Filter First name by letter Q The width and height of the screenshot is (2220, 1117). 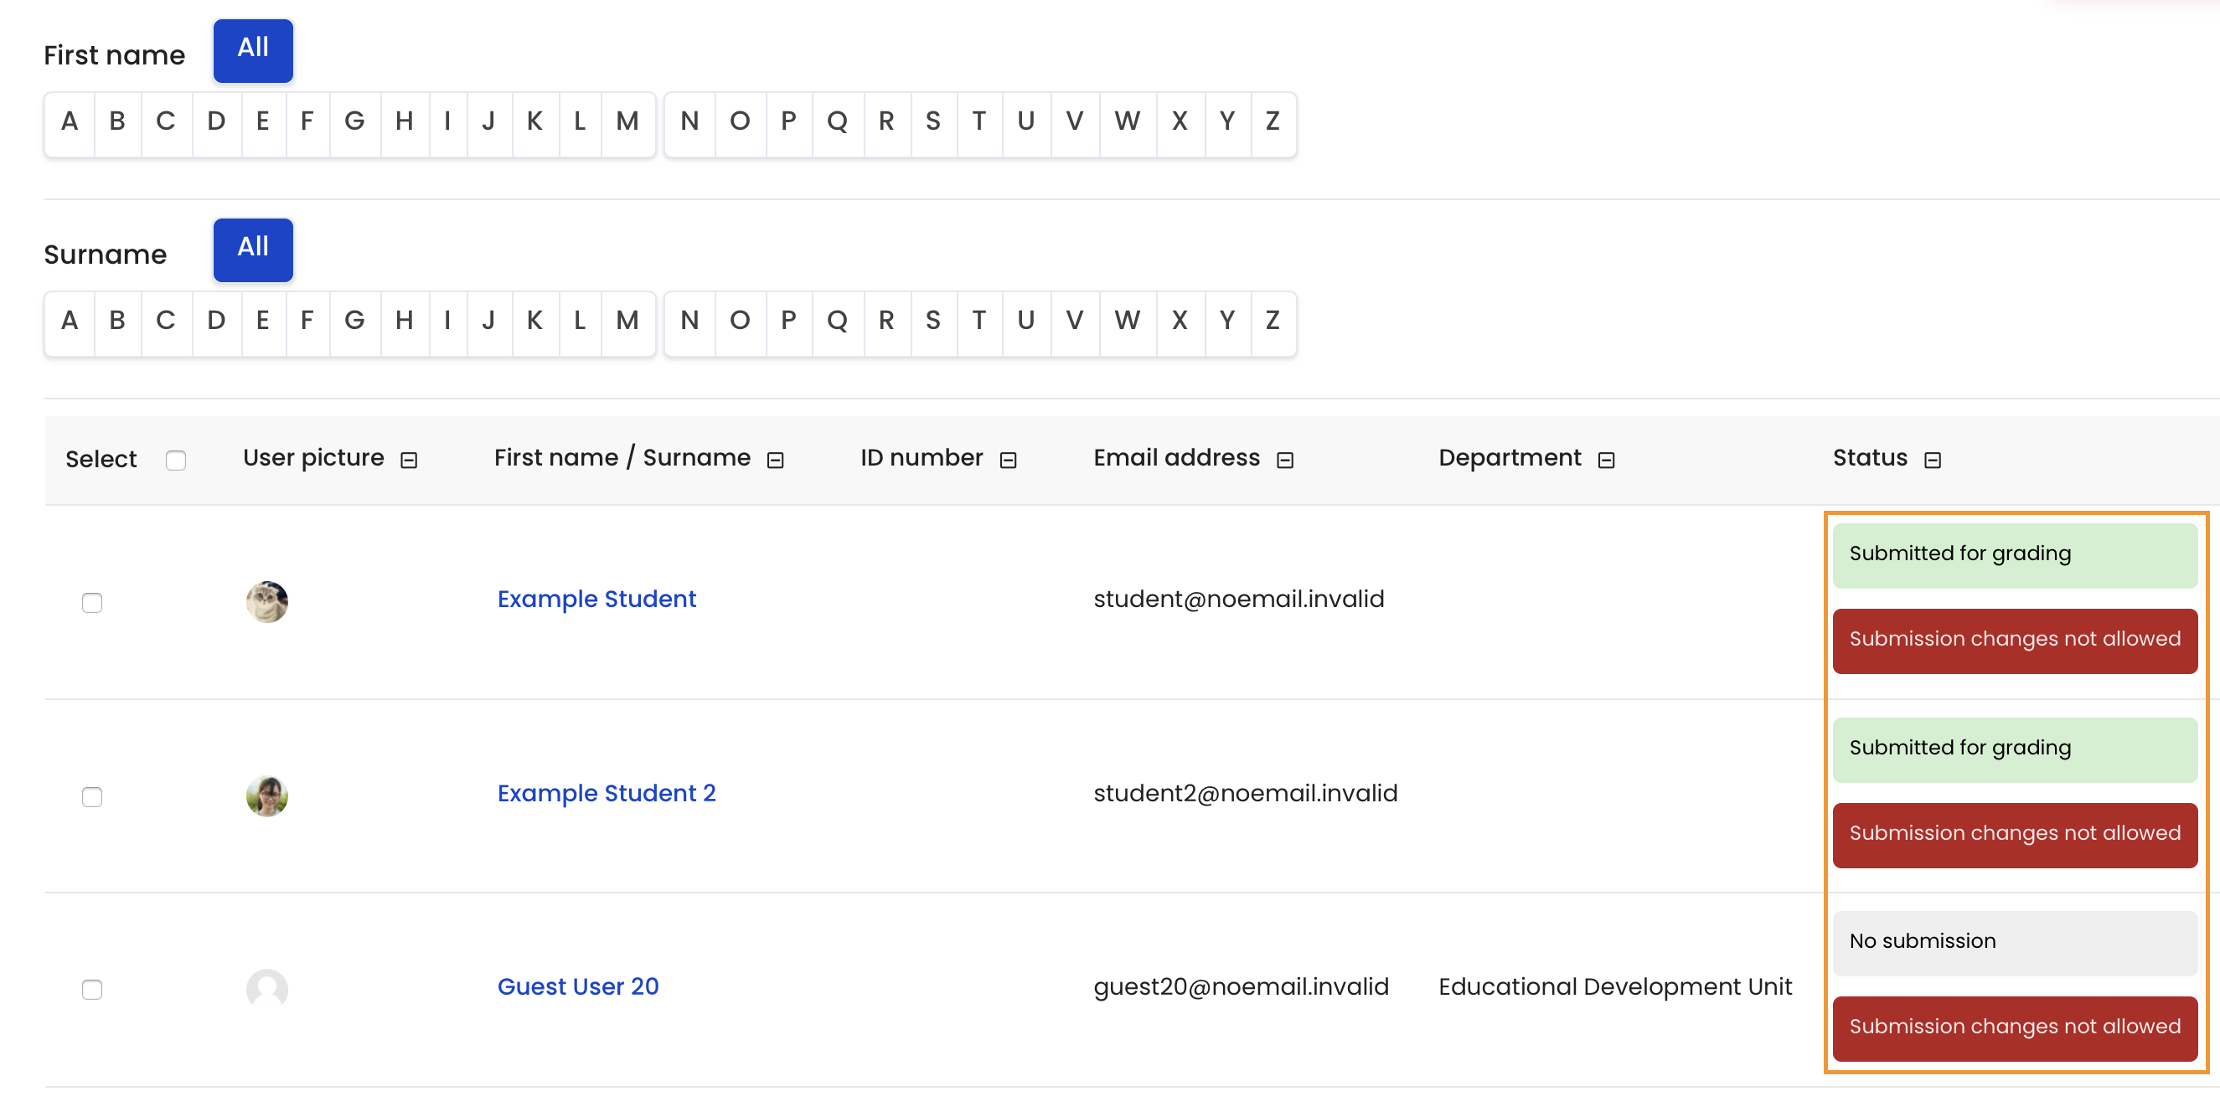pos(837,124)
